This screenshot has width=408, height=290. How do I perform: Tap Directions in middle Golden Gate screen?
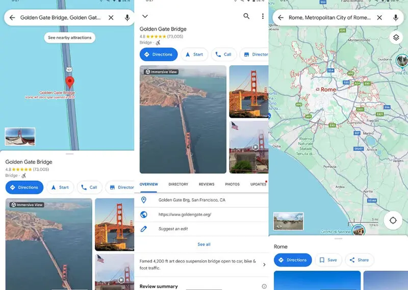[x=159, y=55]
